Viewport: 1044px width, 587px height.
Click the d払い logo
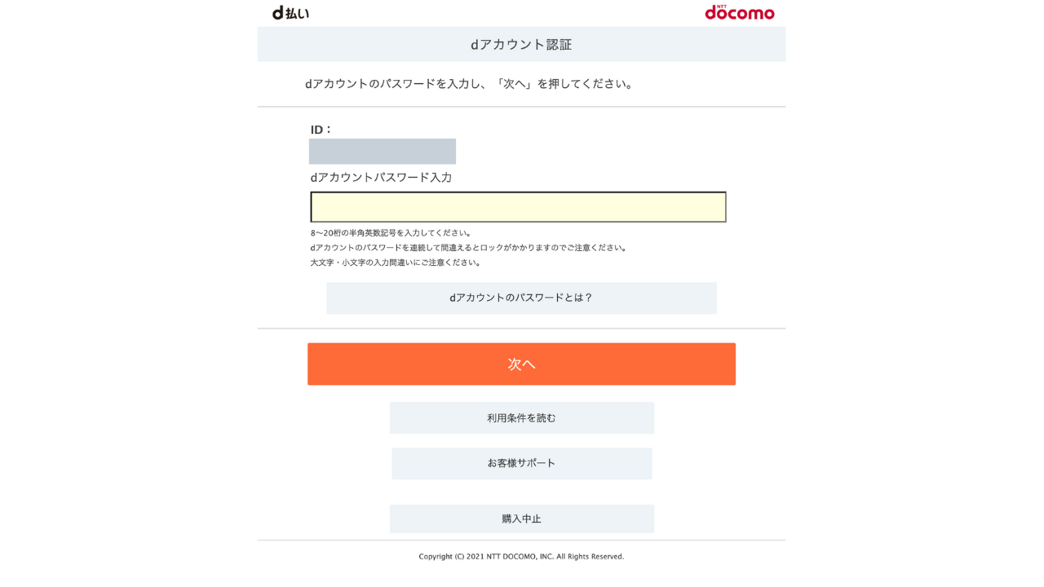(x=290, y=13)
